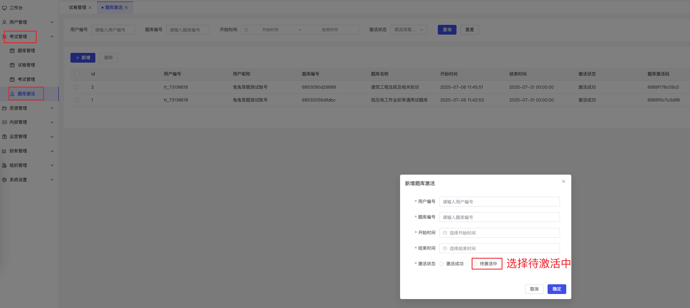Click the 运营管理 icon
This screenshot has width=690, height=308.
pos(4,137)
